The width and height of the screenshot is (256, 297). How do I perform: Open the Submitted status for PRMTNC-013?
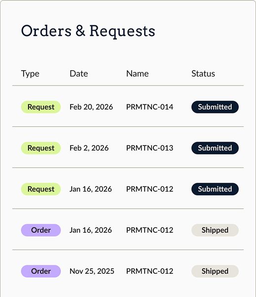[x=215, y=148]
